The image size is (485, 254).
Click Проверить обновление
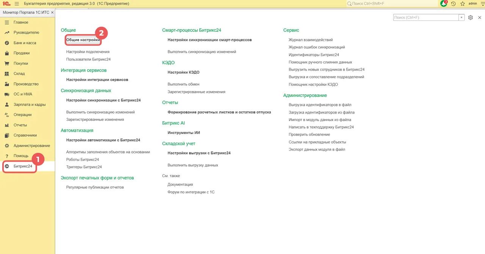coord(309,134)
